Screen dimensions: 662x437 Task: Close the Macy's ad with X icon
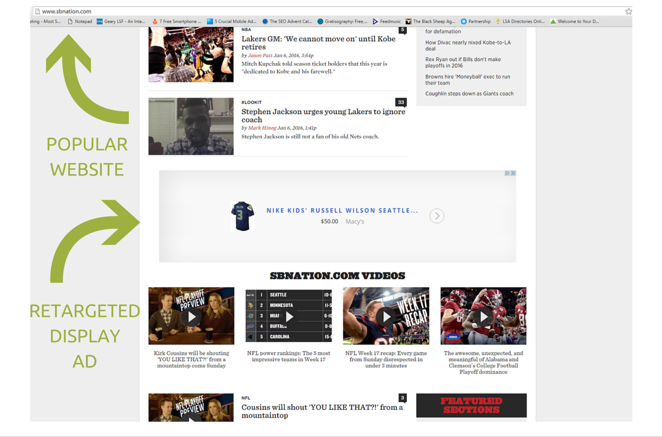point(513,173)
